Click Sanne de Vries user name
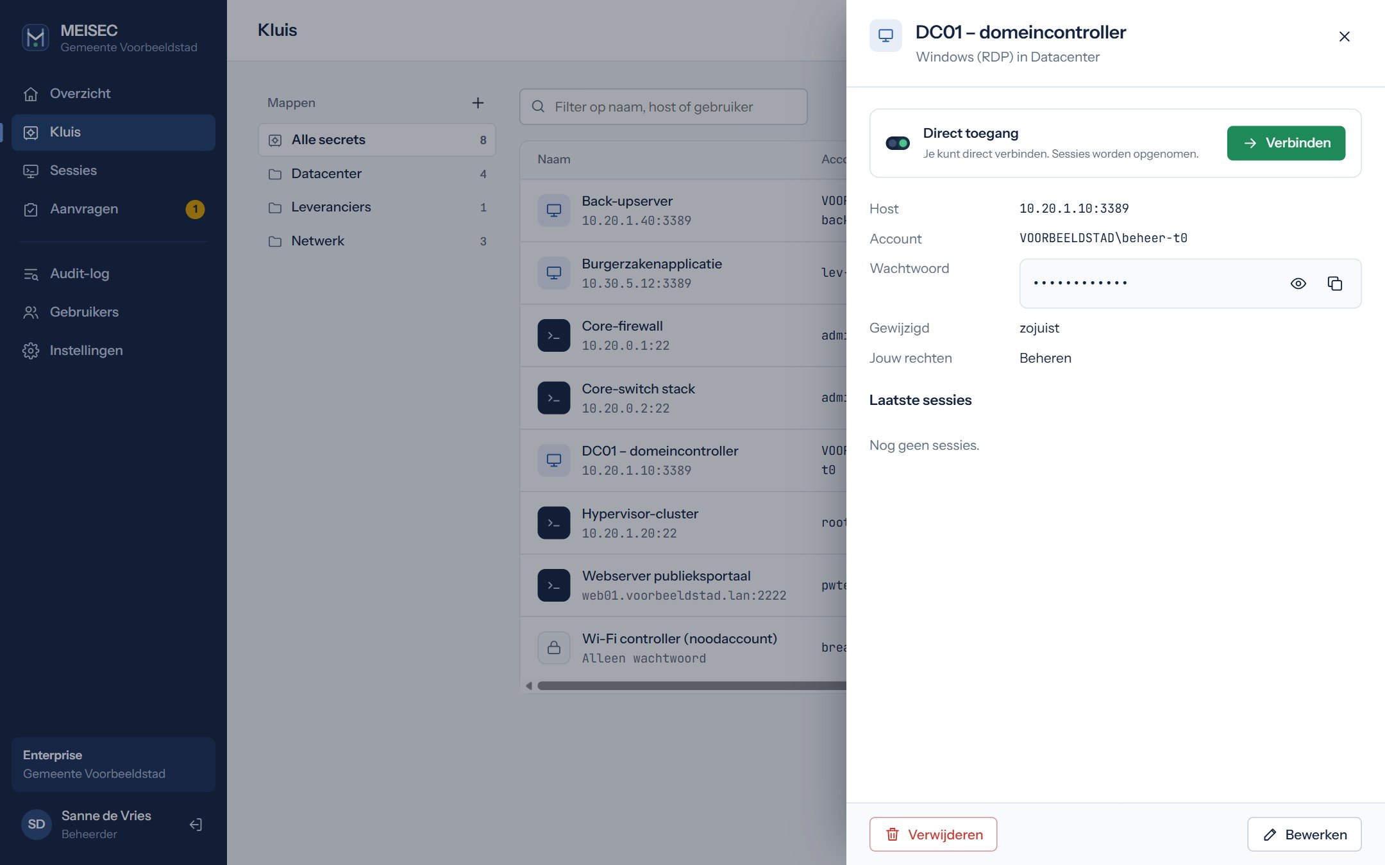Image resolution: width=1385 pixels, height=865 pixels. (x=106, y=816)
